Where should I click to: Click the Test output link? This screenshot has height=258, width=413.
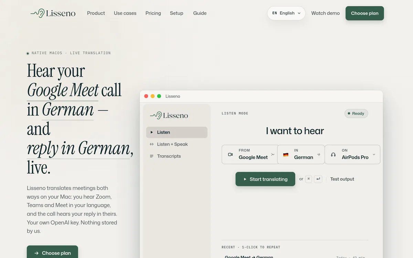coord(342,179)
